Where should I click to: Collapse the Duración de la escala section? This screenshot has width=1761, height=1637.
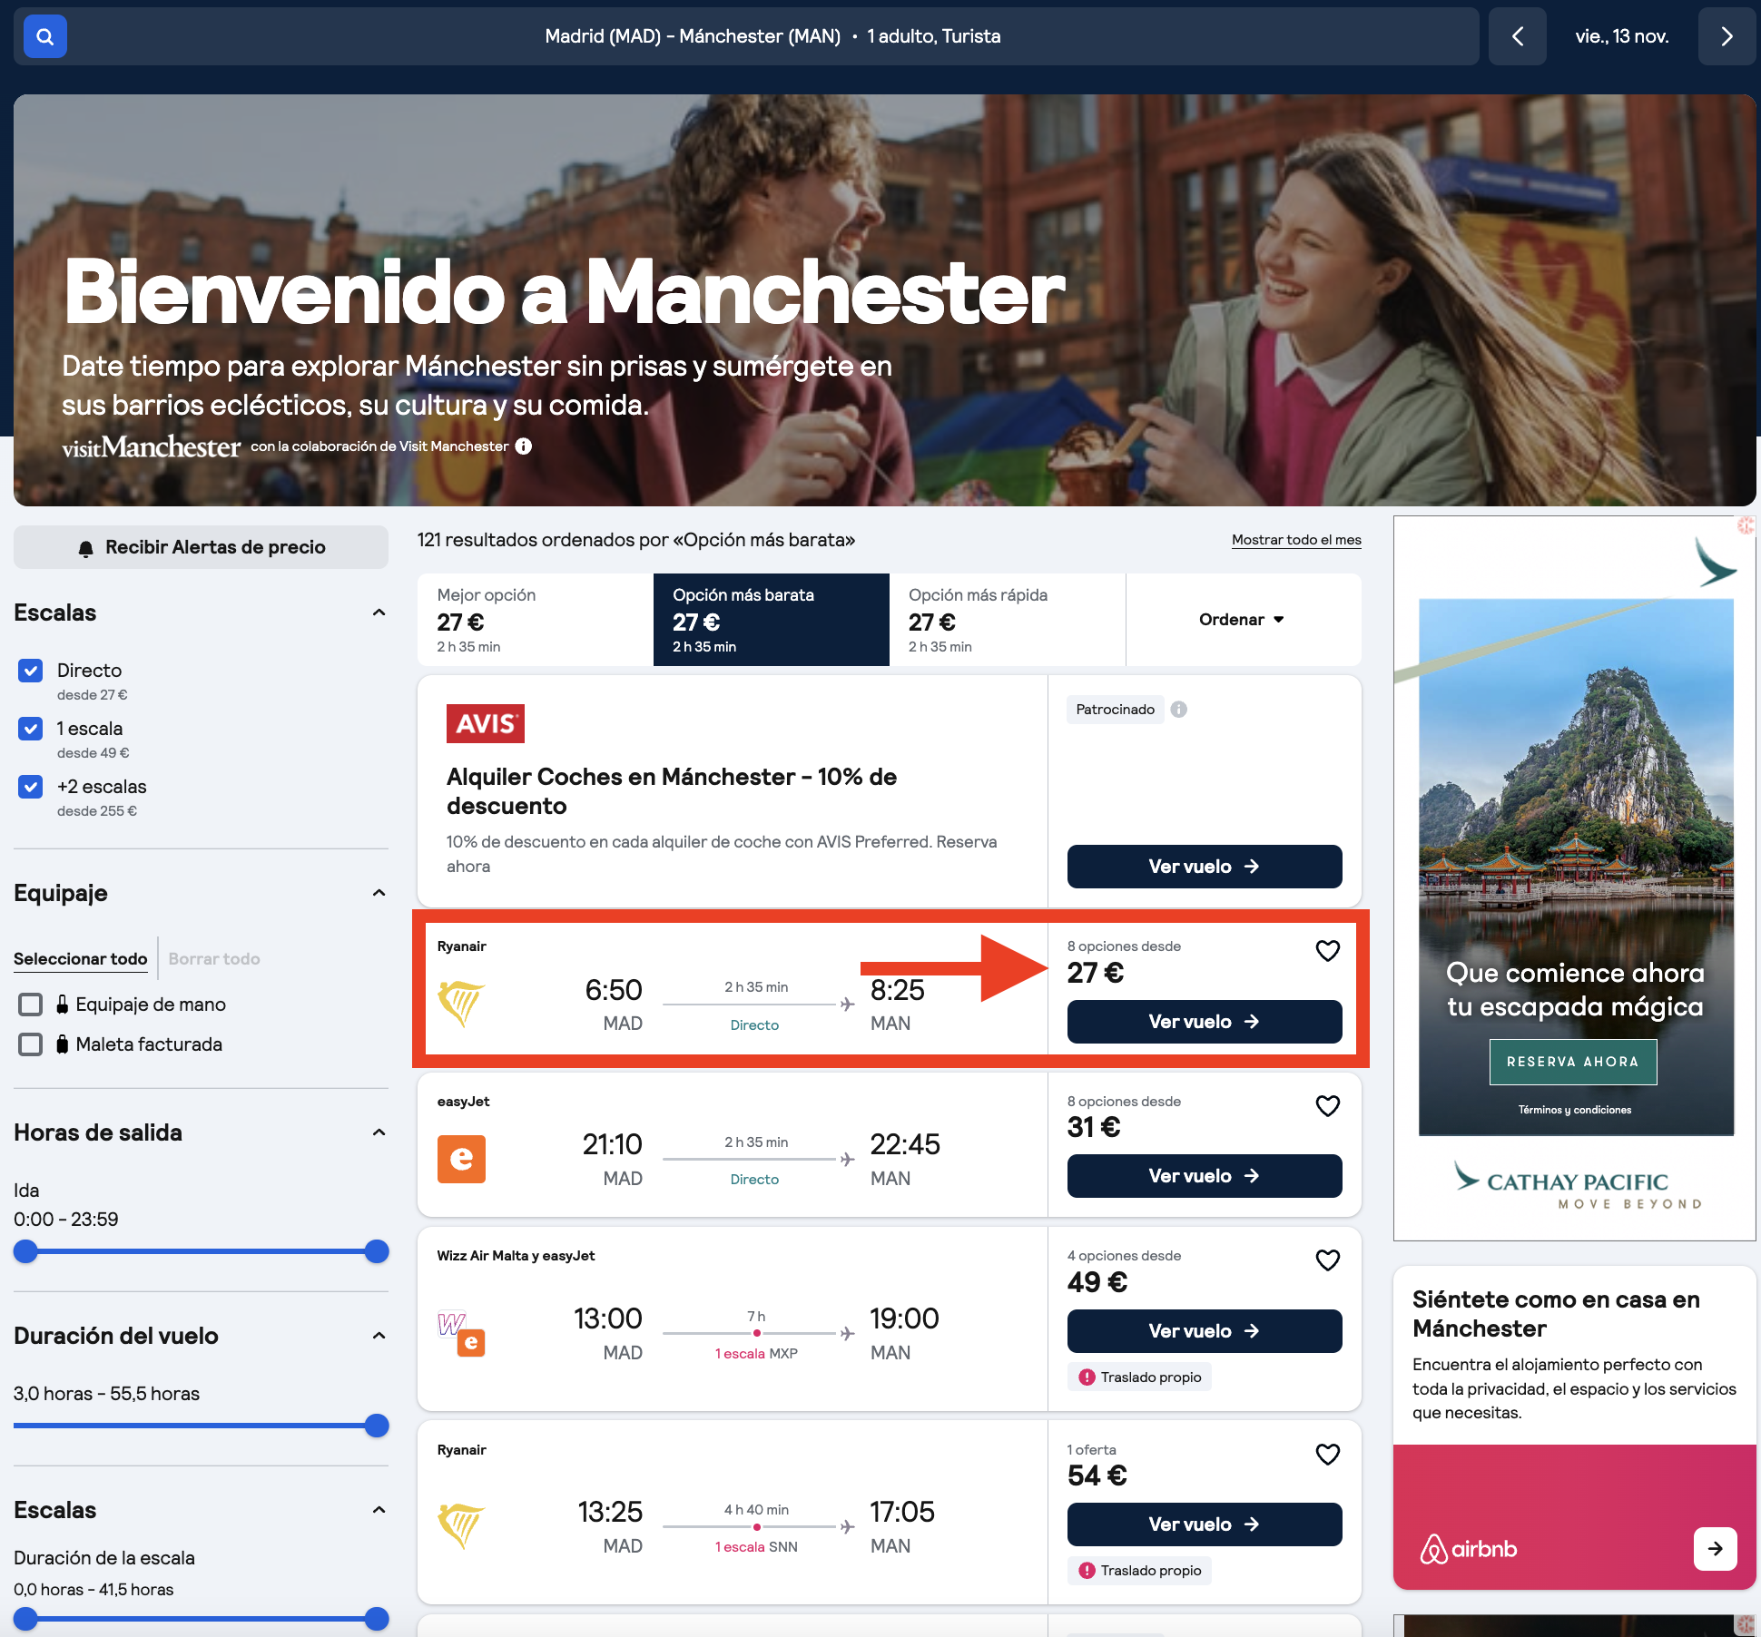[x=379, y=1510]
